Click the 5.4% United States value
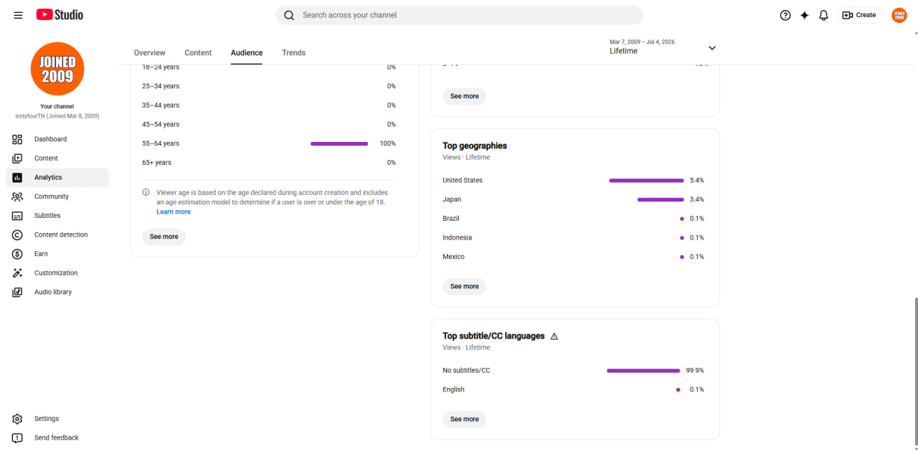 (x=697, y=181)
